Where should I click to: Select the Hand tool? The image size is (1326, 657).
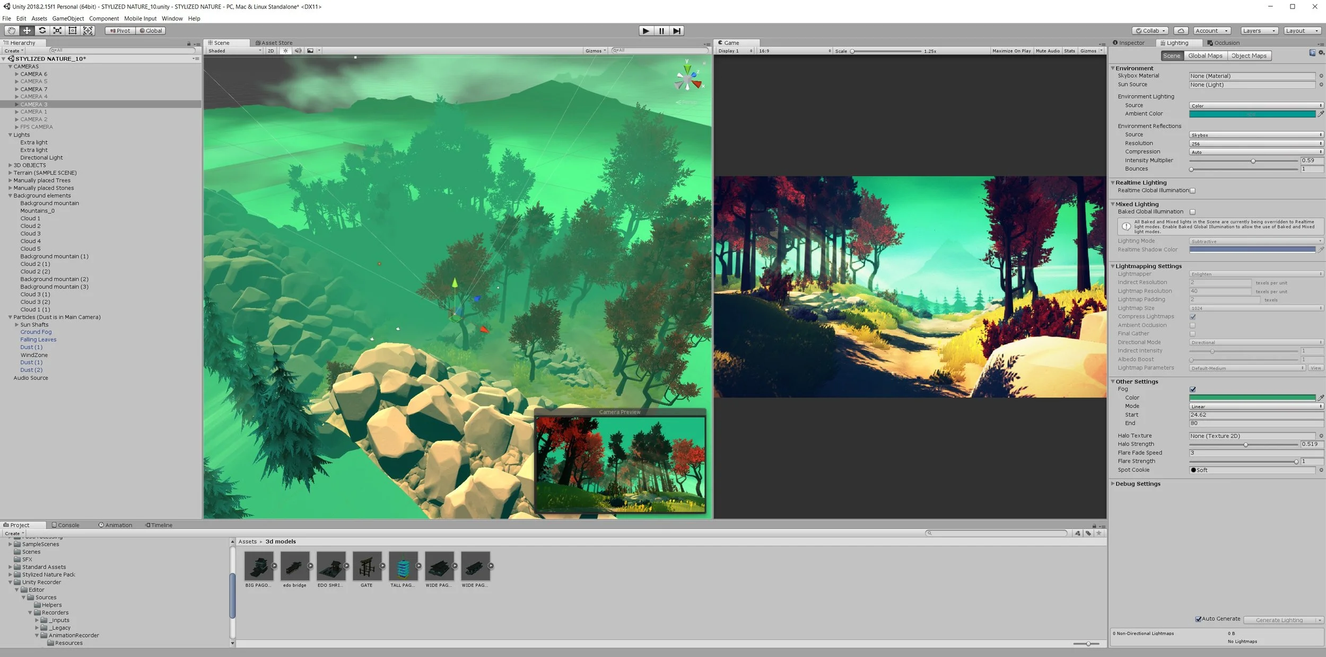11,30
